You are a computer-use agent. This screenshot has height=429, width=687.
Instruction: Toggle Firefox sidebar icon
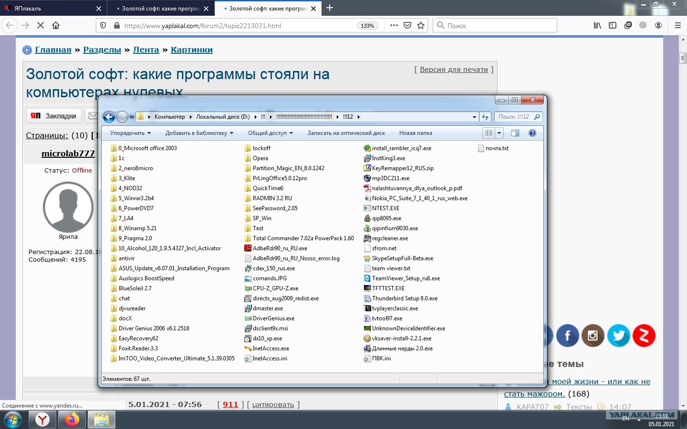click(613, 26)
